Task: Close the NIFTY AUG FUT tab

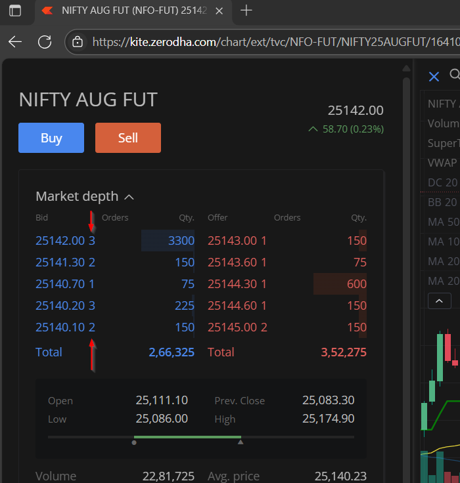Action: pos(219,10)
